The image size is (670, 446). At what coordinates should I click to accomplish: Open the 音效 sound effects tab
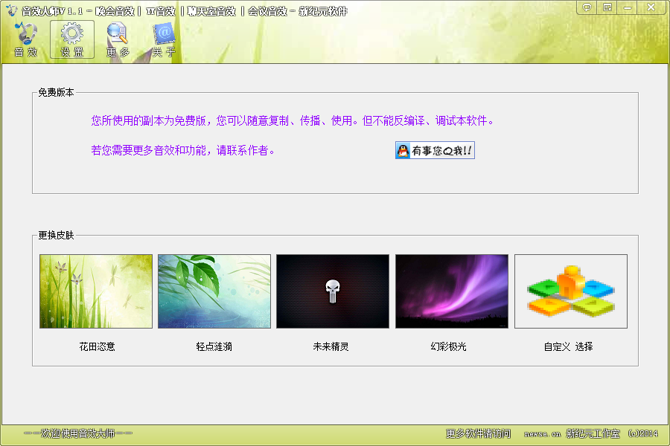25,39
